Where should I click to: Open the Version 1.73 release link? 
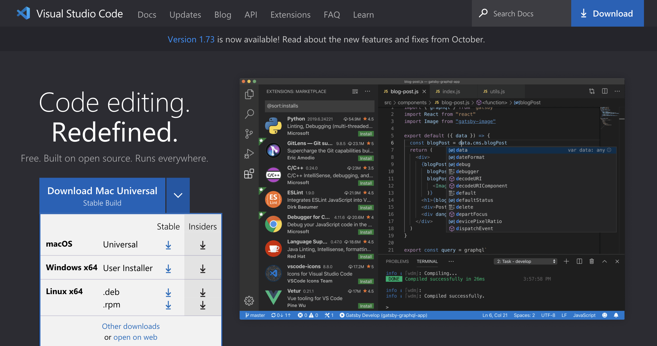tap(191, 39)
